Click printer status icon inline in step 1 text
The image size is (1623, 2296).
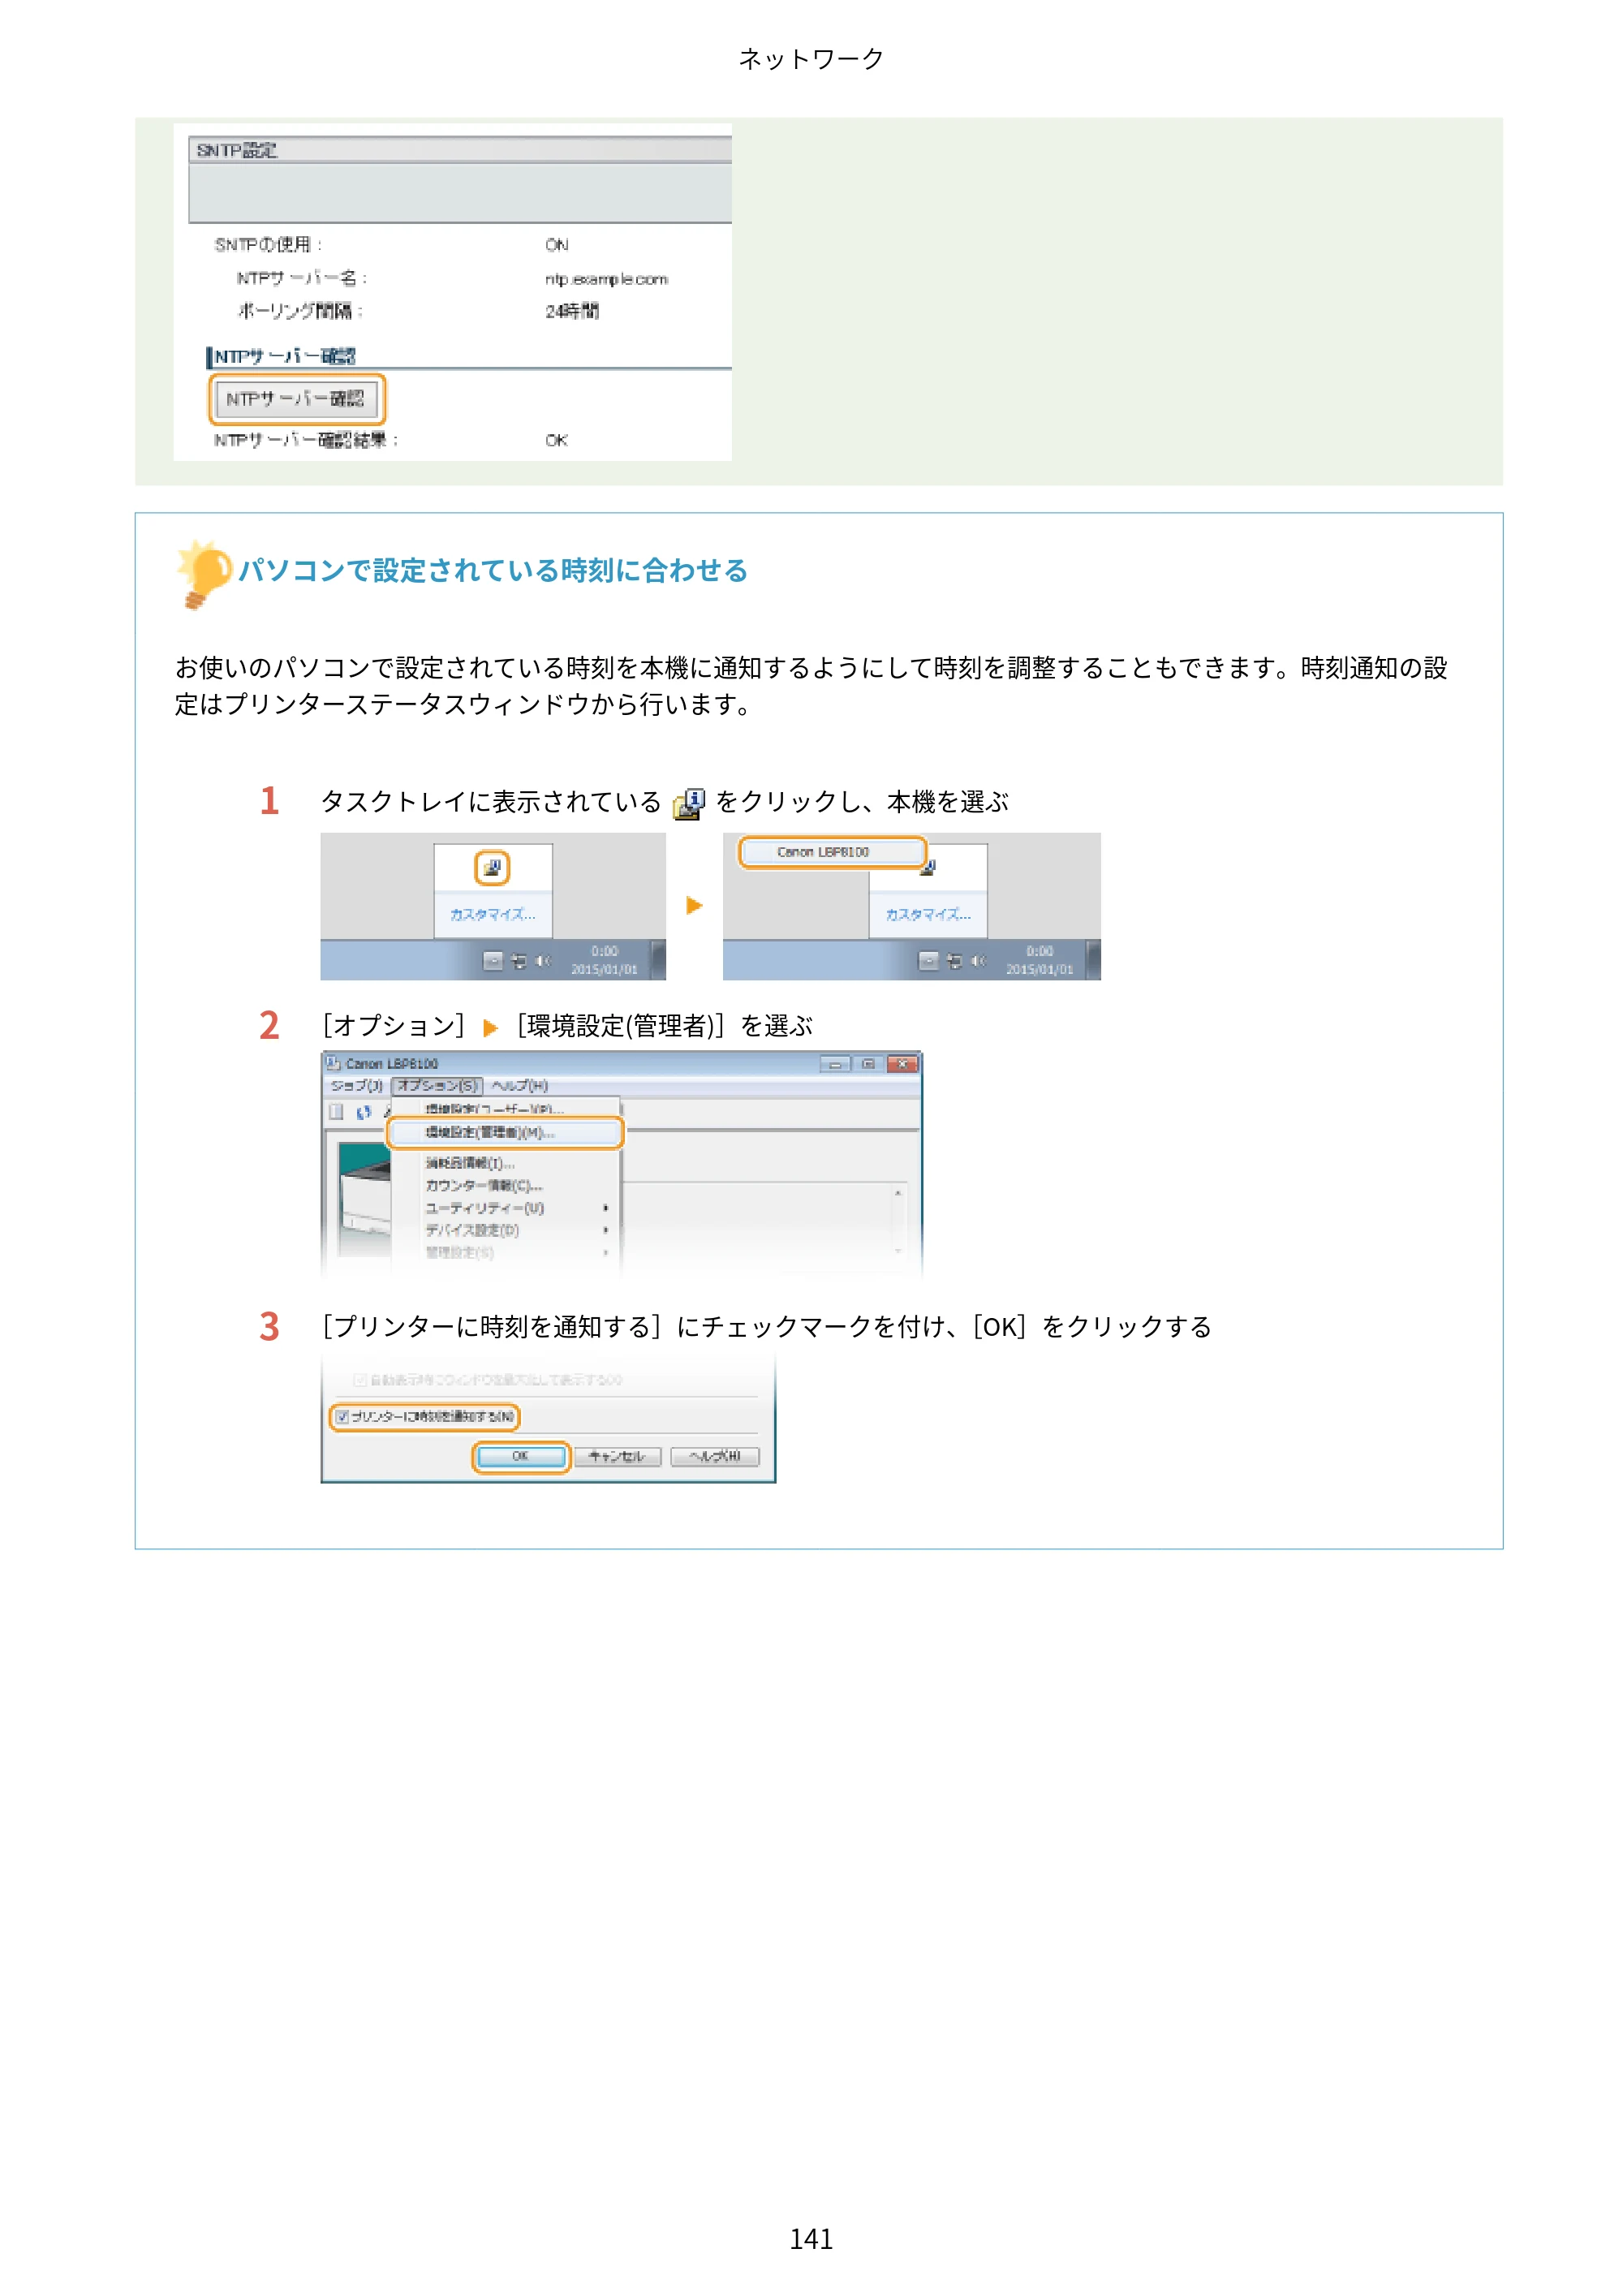tap(689, 803)
